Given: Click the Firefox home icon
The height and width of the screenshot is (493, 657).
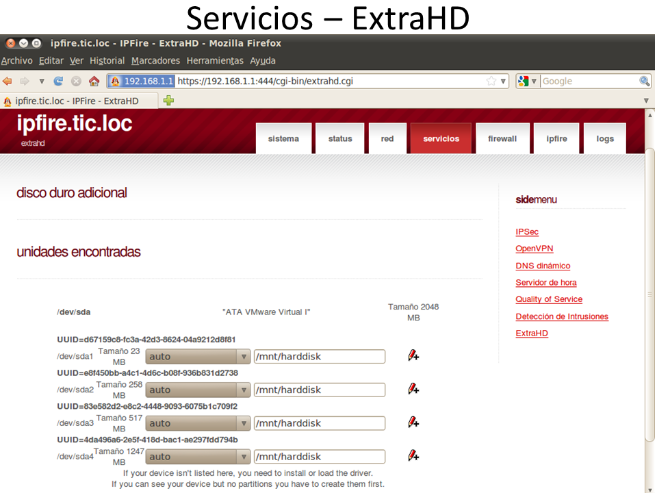Looking at the screenshot, I should tap(94, 81).
